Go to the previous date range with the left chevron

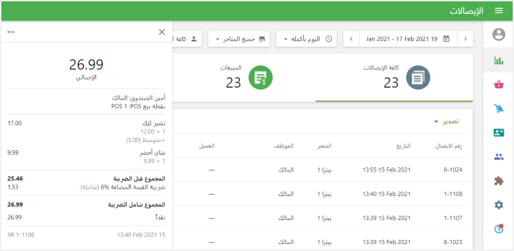click(x=351, y=39)
